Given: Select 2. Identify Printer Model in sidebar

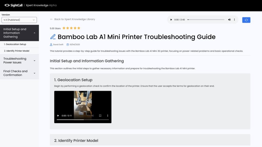Looking at the screenshot, I should tap(19, 51).
